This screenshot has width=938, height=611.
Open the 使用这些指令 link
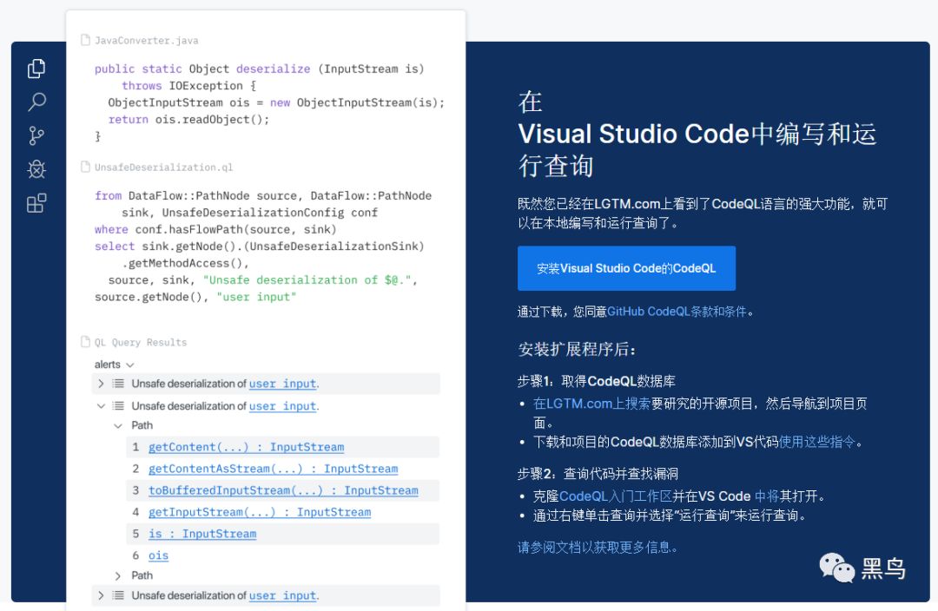[x=817, y=442]
